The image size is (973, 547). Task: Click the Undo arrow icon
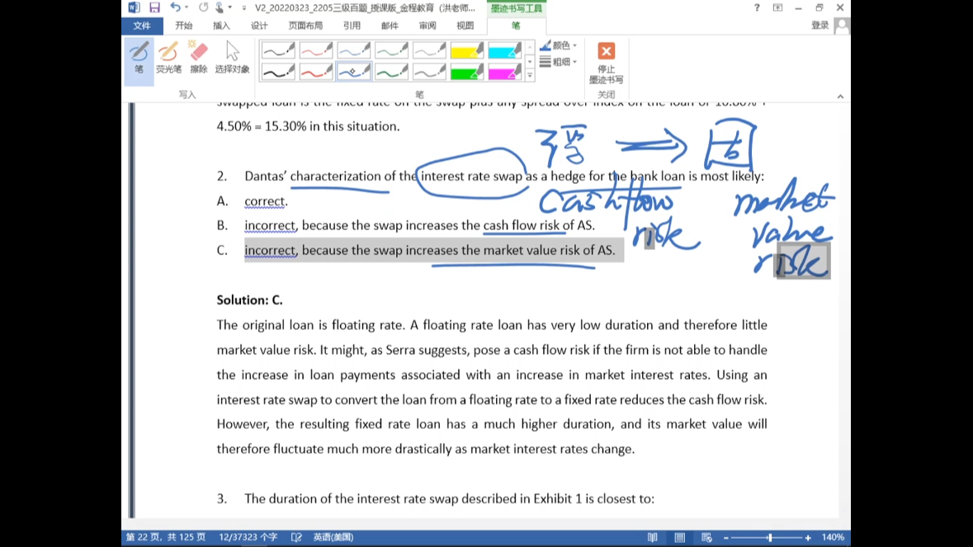(x=175, y=7)
